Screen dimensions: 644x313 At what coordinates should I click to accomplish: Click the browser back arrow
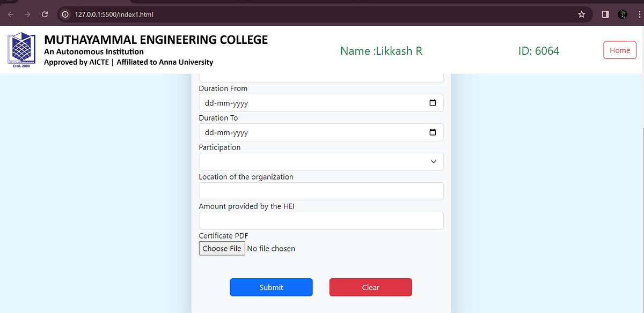(x=11, y=14)
